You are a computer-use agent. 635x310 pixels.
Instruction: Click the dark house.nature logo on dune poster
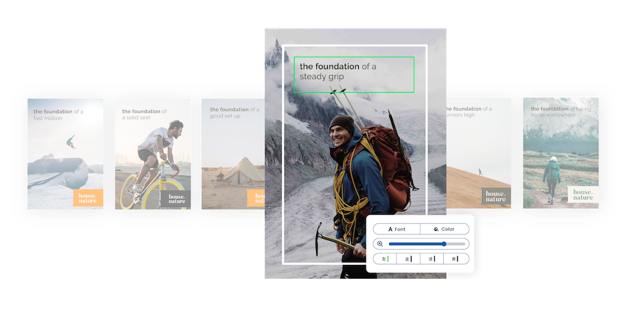tap(495, 196)
